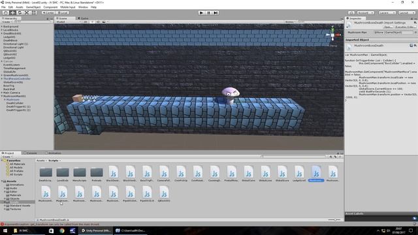Select QBlock001 script icon
418x235 pixels.
(164, 193)
